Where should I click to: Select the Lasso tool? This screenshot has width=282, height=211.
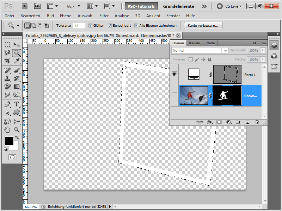click(7, 53)
